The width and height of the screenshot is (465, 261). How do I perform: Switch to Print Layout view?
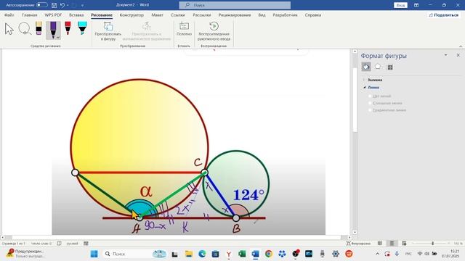point(392,244)
